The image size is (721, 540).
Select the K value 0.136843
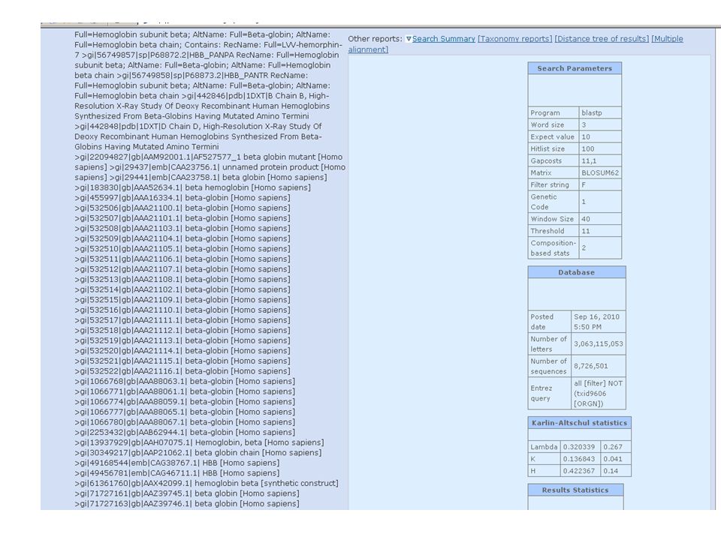tap(578, 459)
